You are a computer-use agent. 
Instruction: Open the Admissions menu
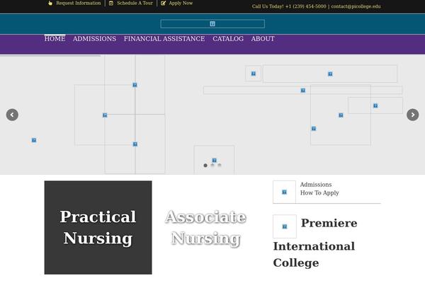click(x=94, y=39)
